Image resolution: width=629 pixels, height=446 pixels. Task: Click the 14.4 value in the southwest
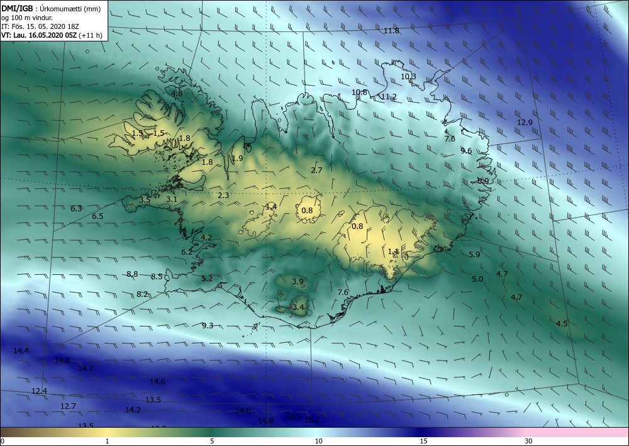click(21, 350)
